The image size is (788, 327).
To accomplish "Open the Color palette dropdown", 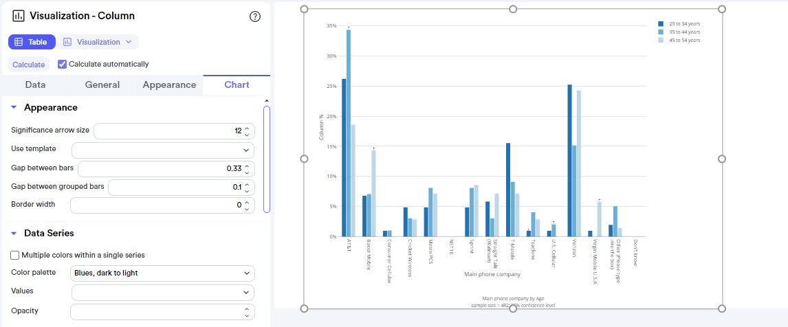I will [x=163, y=273].
